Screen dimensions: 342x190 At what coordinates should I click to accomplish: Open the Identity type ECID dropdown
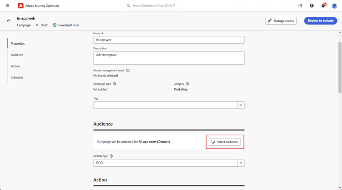241,163
